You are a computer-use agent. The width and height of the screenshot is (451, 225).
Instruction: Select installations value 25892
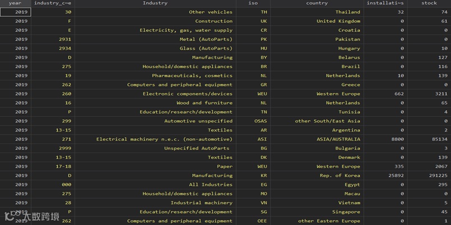point(385,176)
